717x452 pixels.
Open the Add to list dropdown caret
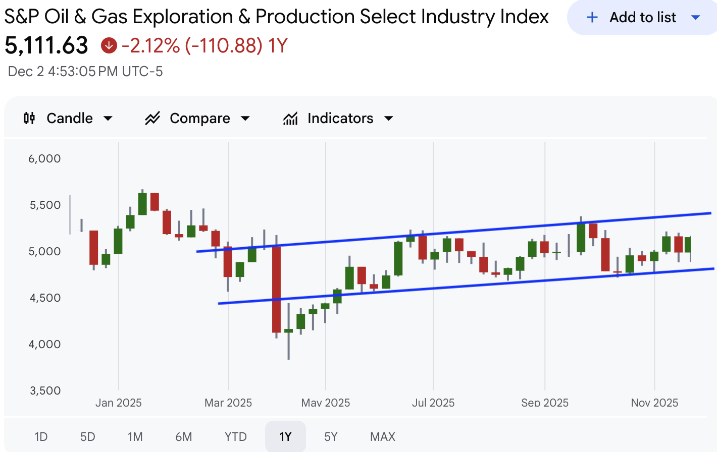point(695,18)
